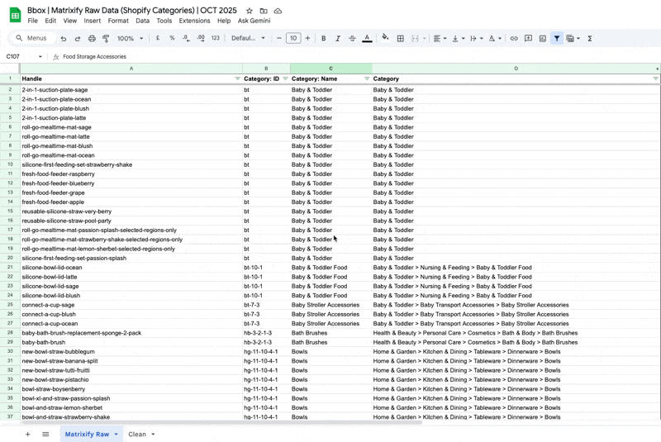Click the Undo icon in toolbar
The width and height of the screenshot is (661, 442).
pos(64,38)
